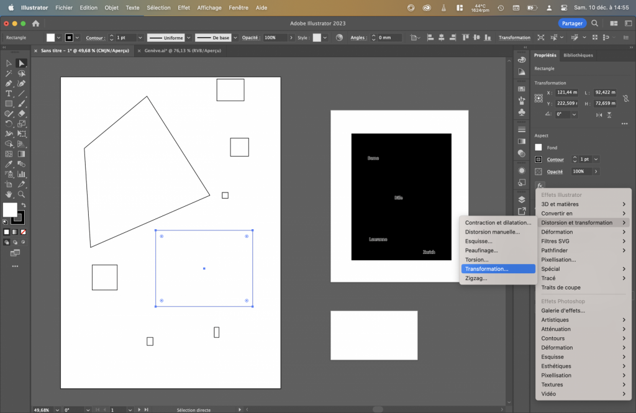Expand Contour weight dropdown in Properties
The height and width of the screenshot is (413, 636).
tap(596, 160)
